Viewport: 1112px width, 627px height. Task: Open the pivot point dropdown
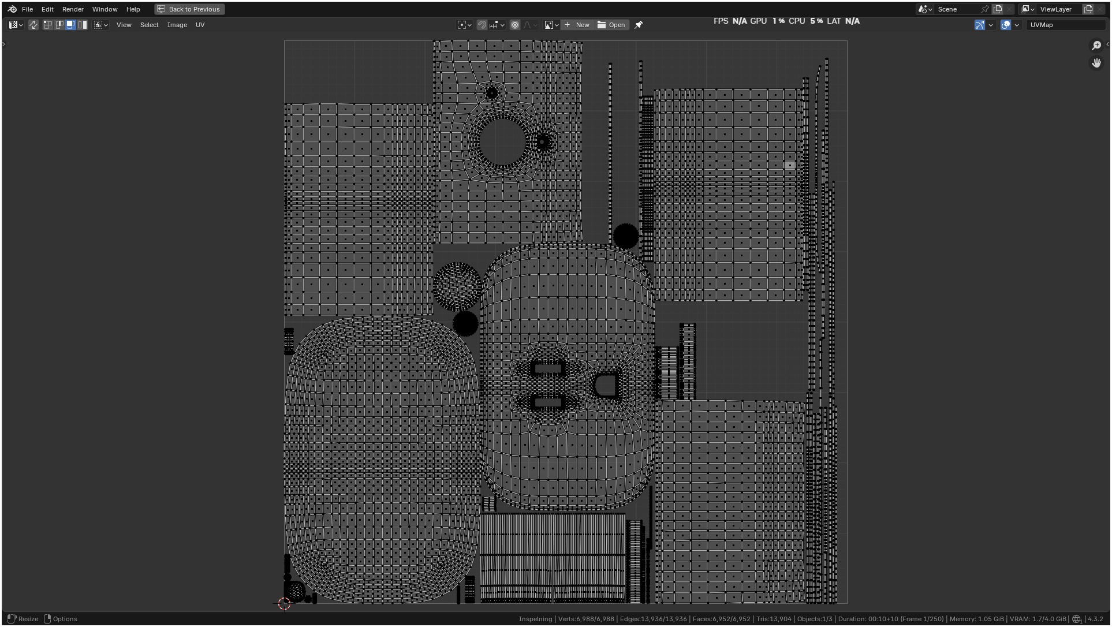[464, 25]
